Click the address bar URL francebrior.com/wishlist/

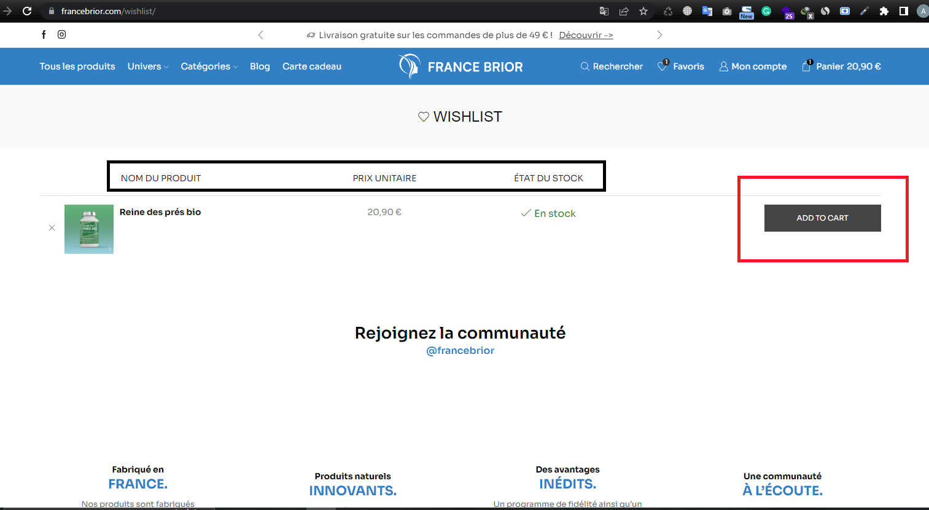pos(108,11)
